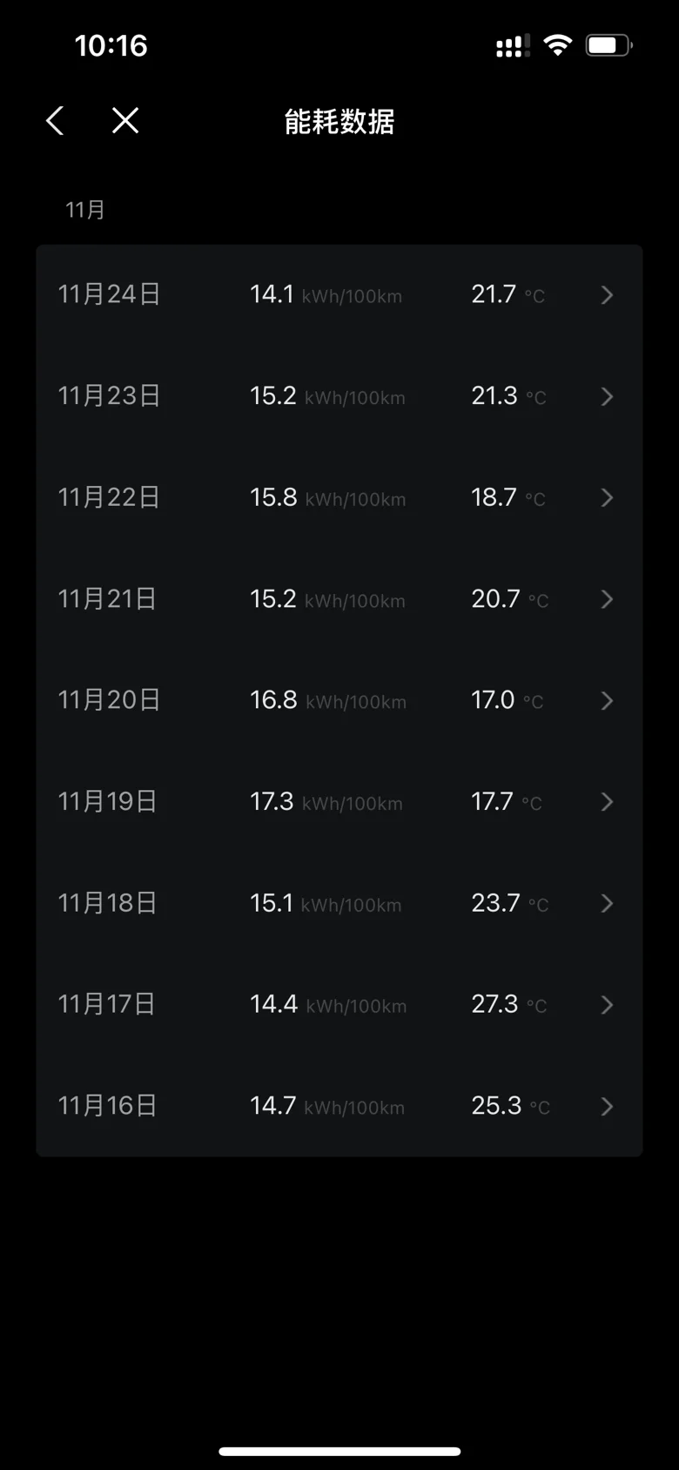The height and width of the screenshot is (1470, 679).
Task: Open arrow for the 27.3 °C entry
Action: 608,1005
